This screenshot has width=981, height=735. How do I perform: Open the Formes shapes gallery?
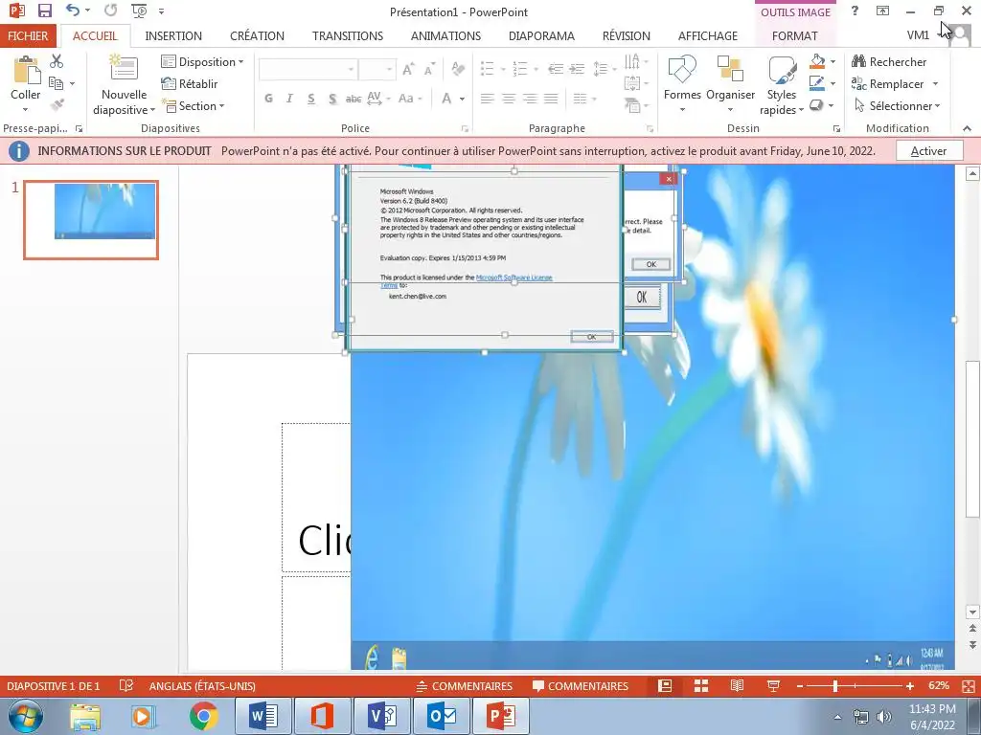coord(682,84)
